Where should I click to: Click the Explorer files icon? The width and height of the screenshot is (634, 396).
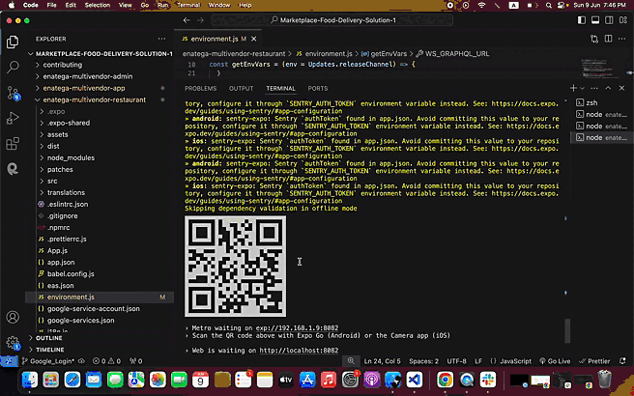14,42
